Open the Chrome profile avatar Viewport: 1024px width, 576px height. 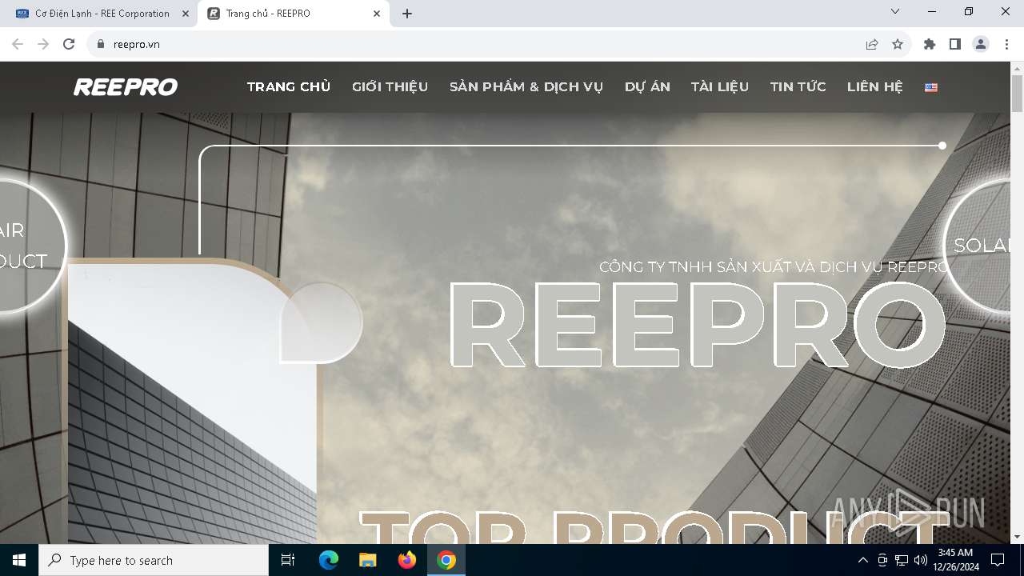point(981,44)
